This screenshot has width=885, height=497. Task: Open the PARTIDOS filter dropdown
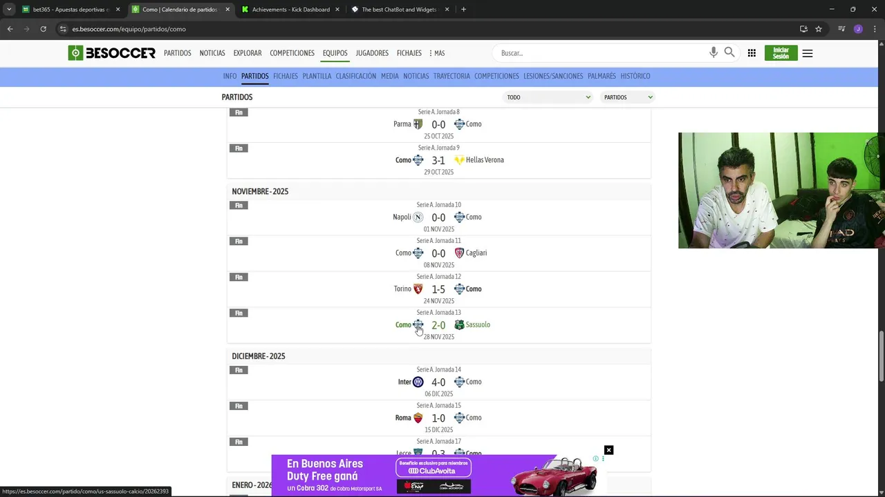(x=627, y=97)
